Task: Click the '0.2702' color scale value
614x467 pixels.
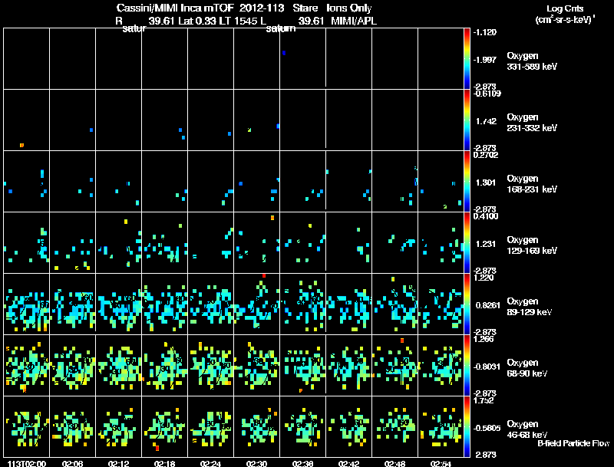Action: click(x=486, y=155)
